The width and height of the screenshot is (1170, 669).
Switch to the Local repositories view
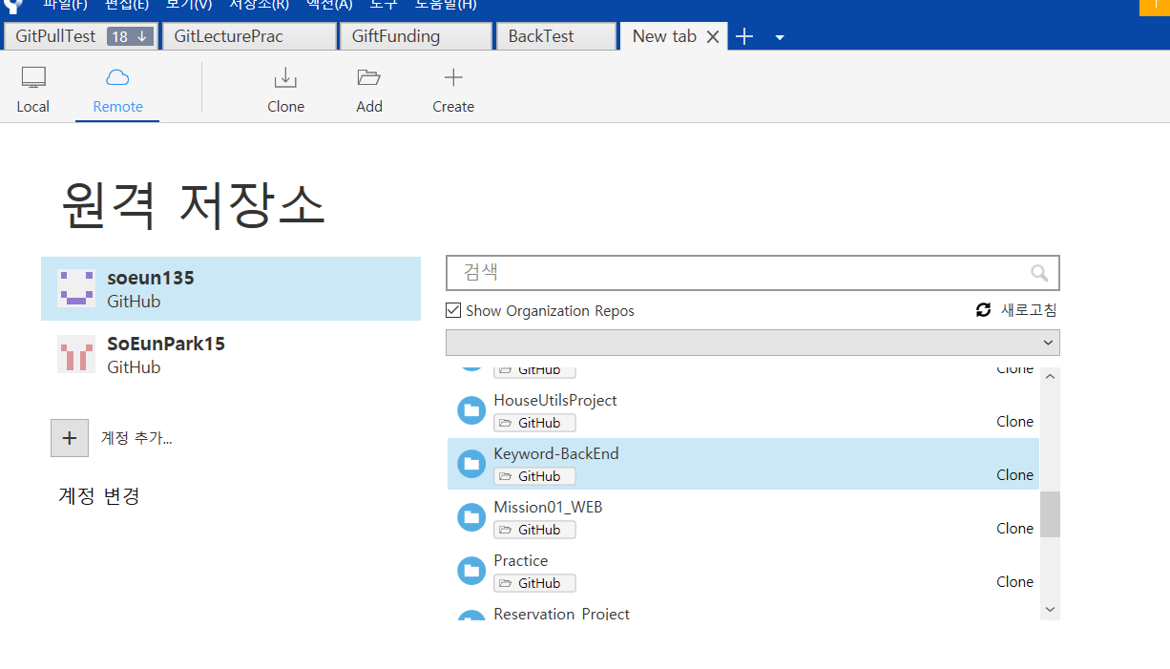33,92
